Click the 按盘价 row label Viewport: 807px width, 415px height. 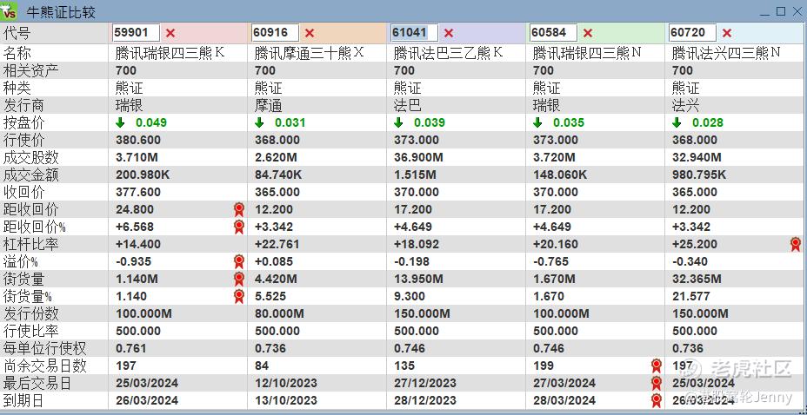point(23,122)
